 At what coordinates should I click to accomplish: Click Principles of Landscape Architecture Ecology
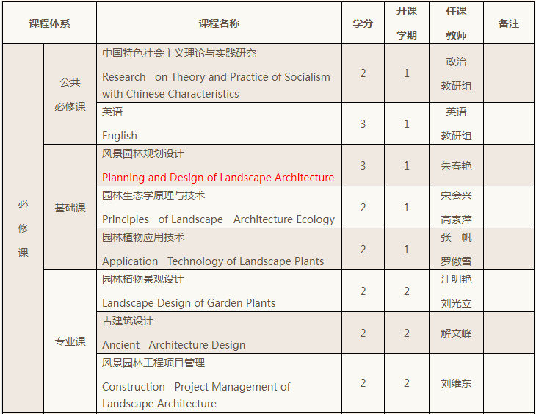pyautogui.click(x=218, y=219)
